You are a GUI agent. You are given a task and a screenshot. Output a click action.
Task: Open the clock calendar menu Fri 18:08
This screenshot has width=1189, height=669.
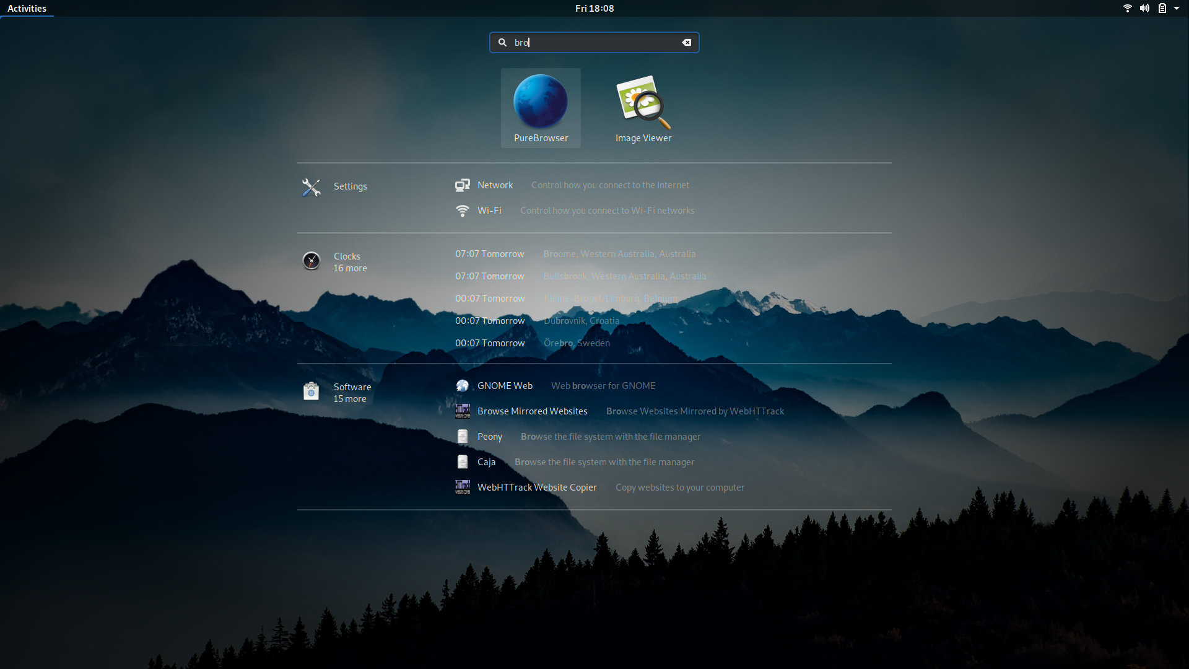point(594,8)
